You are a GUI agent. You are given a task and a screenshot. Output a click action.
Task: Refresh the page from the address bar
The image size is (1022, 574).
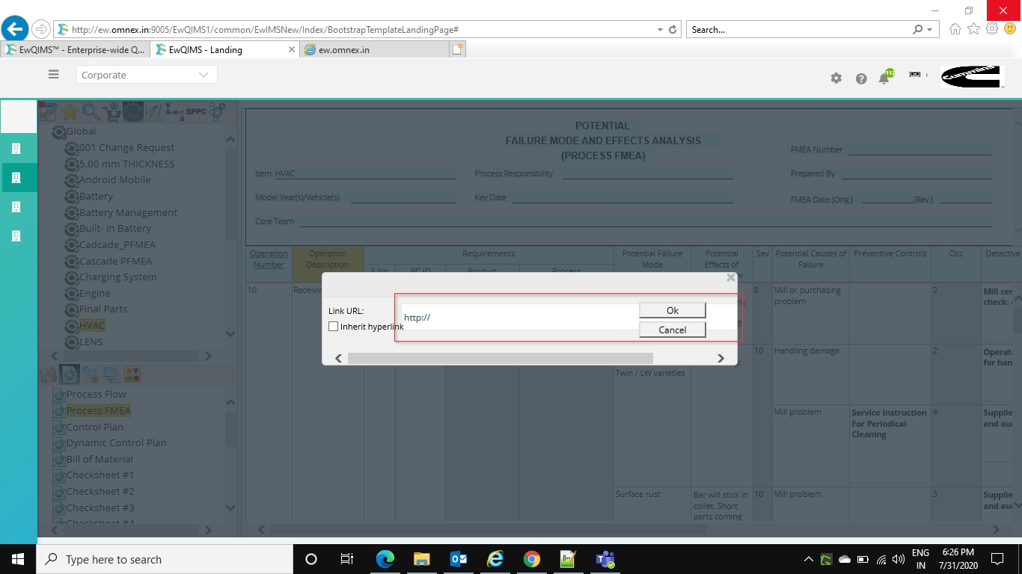click(x=673, y=30)
